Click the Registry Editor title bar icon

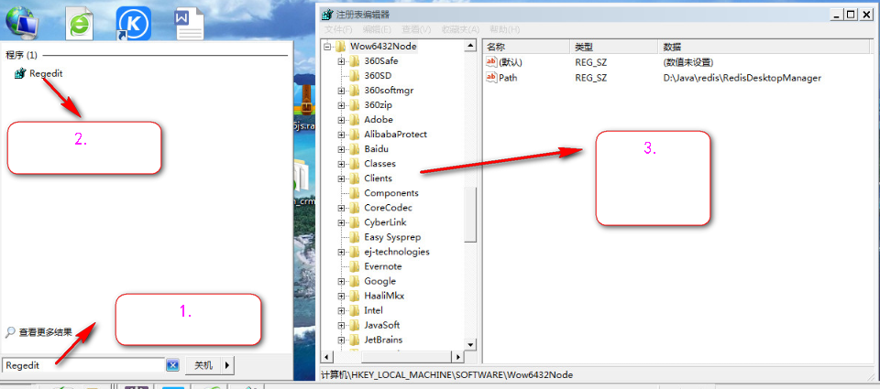coord(326,15)
